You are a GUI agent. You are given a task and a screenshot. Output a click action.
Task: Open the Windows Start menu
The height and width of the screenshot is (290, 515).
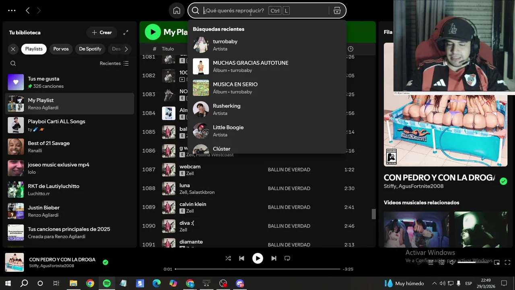8,284
